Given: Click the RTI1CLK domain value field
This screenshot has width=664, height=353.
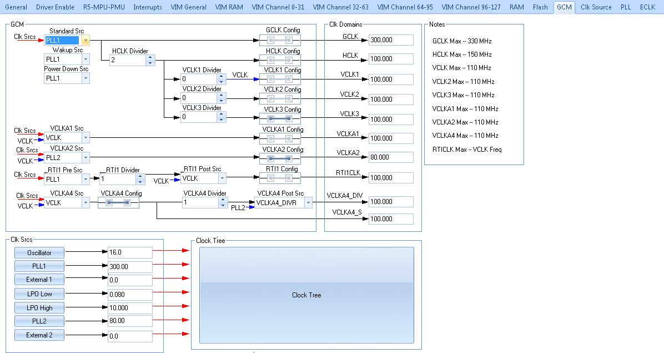Looking at the screenshot, I should coord(391,178).
